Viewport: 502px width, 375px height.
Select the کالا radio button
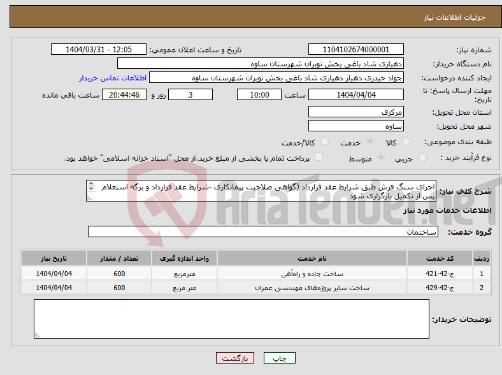coord(406,142)
